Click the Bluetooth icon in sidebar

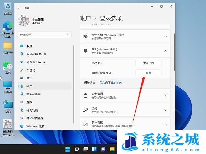(22, 54)
